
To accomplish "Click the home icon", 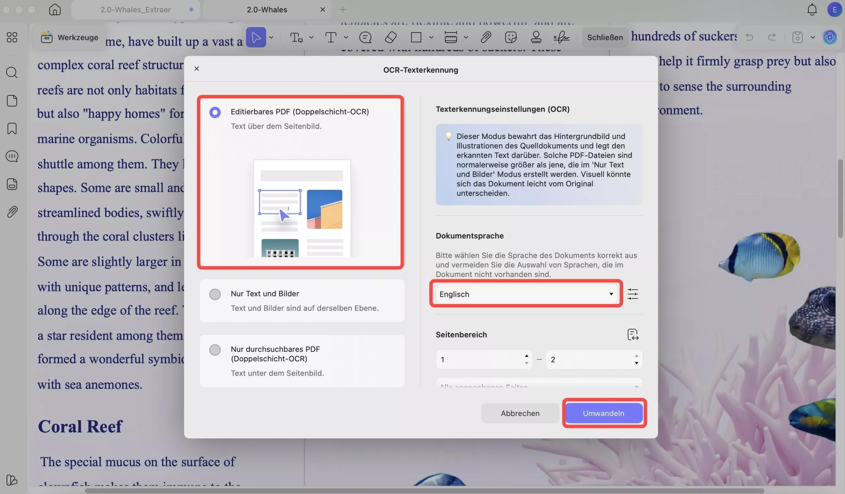I will click(55, 9).
